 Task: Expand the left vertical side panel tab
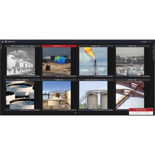tap(1, 47)
